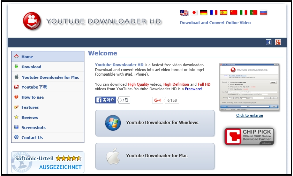Click the Windows logo orb icon
293x176 pixels.
pyautogui.click(x=113, y=123)
